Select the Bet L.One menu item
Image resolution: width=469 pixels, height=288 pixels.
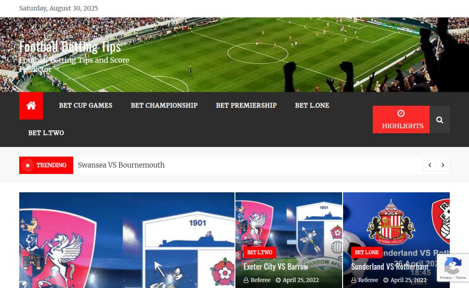(x=312, y=106)
